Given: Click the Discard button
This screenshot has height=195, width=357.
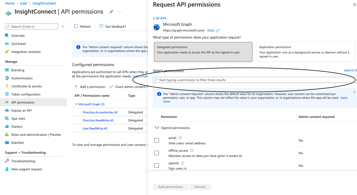Looking at the screenshot, I should pyautogui.click(x=200, y=187).
